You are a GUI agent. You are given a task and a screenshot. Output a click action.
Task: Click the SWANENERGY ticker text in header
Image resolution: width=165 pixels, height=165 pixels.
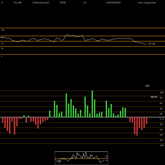114,3
